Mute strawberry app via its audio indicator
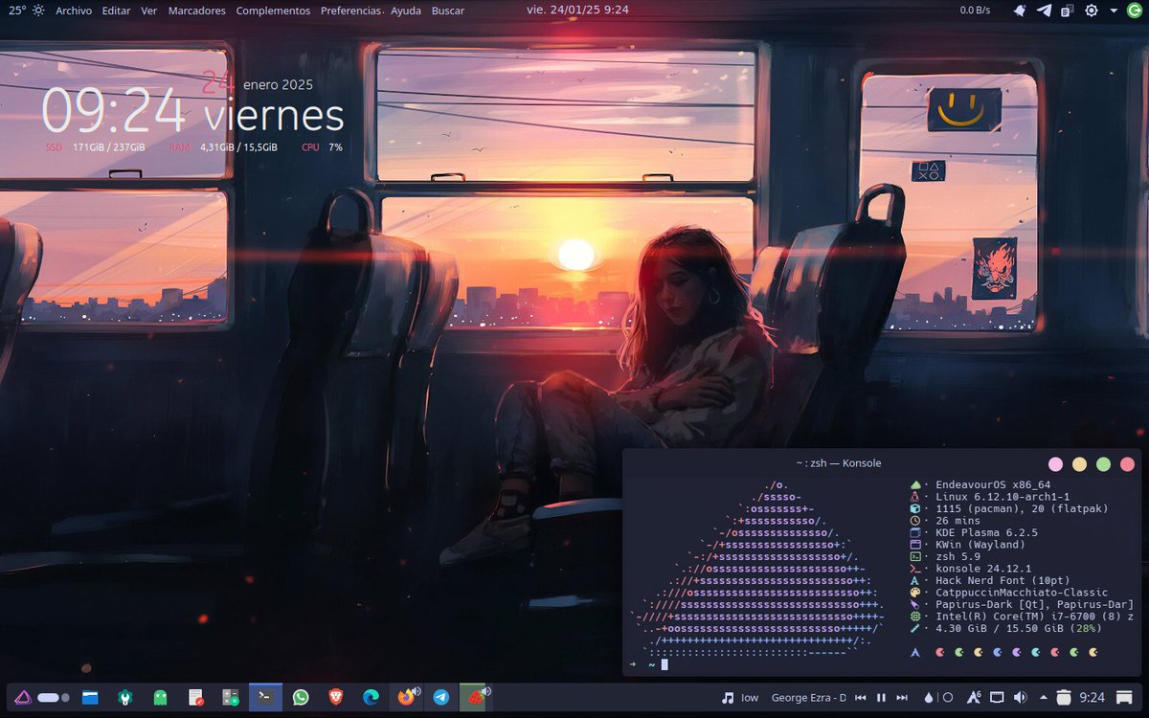 pos(485,690)
